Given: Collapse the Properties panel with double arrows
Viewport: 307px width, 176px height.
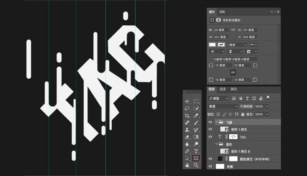Looking at the screenshot, I should [x=272, y=12].
